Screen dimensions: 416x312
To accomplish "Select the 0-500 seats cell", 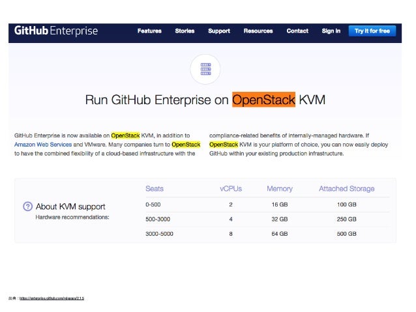I will tap(153, 205).
